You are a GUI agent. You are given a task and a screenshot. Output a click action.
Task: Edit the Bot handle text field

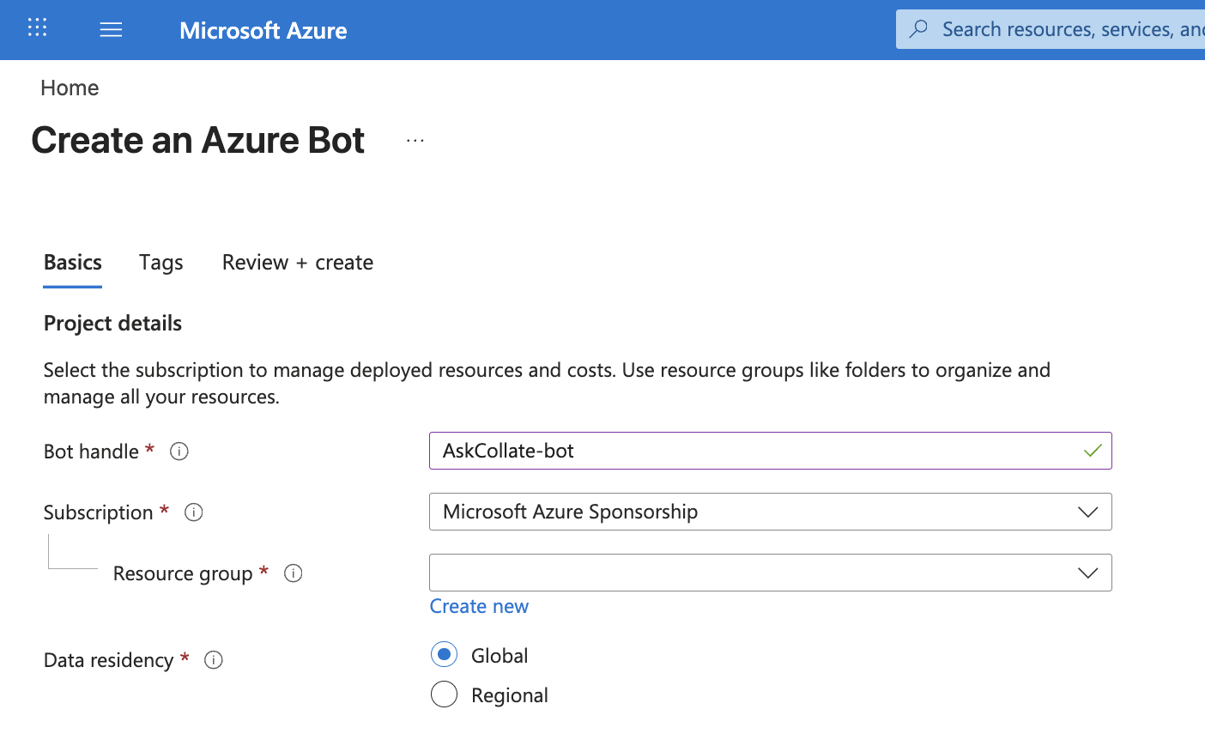point(771,451)
